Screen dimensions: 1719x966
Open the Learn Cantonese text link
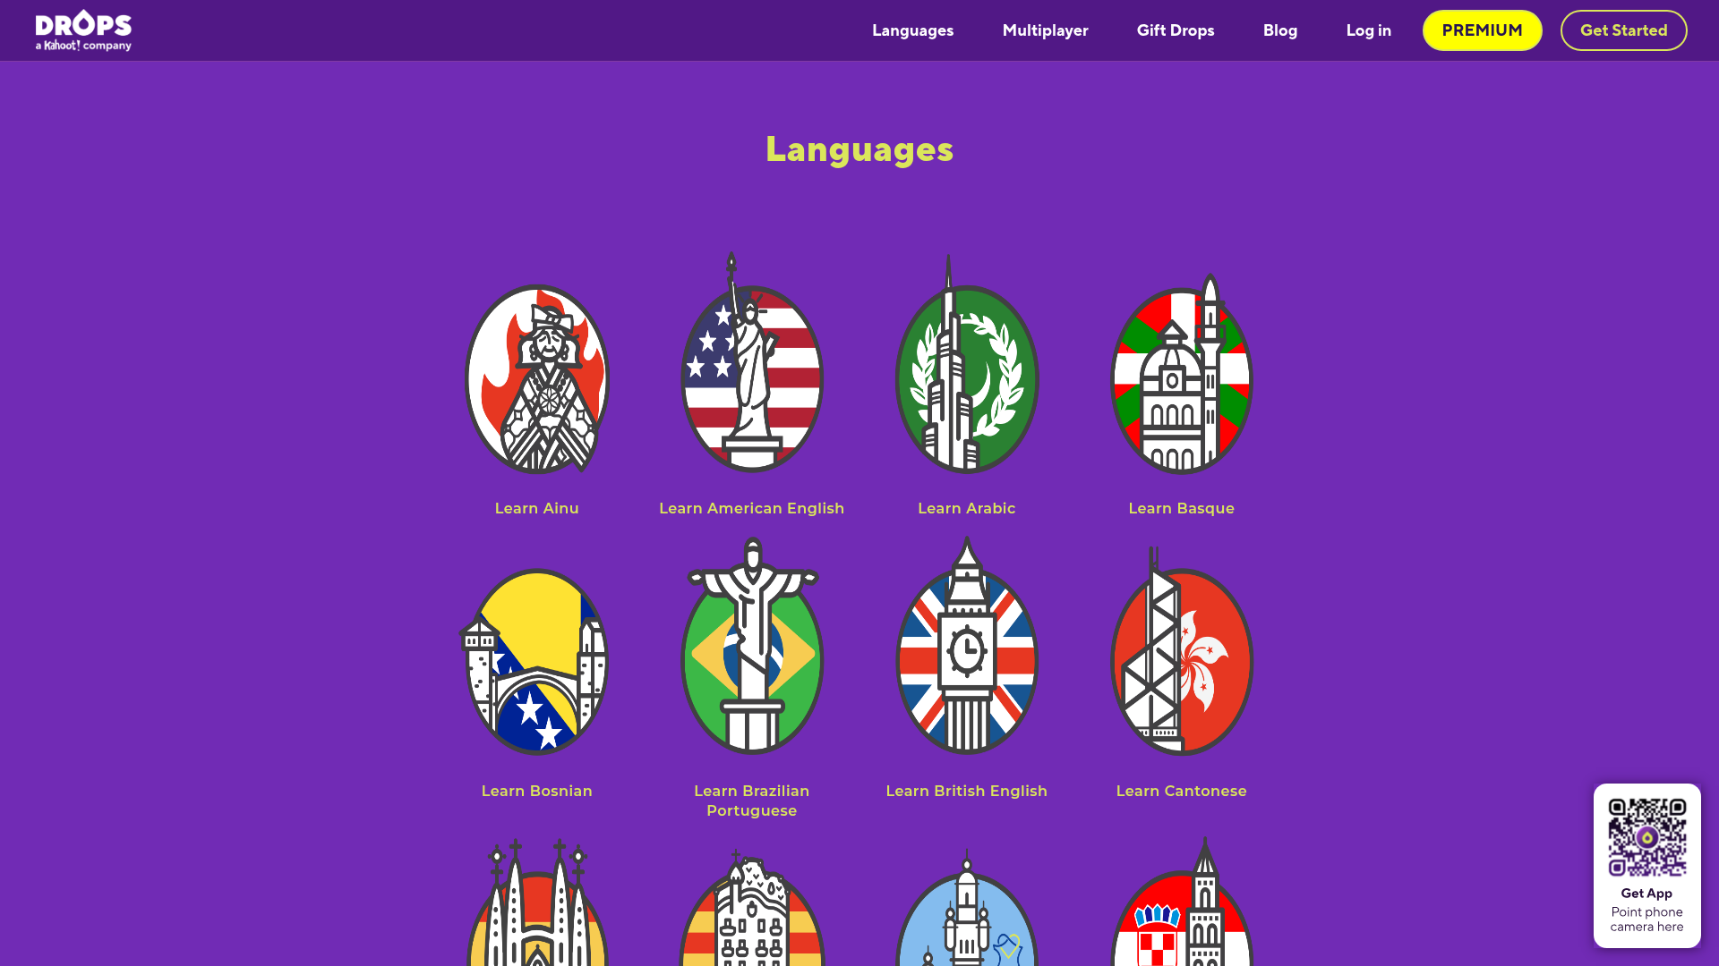1182,791
